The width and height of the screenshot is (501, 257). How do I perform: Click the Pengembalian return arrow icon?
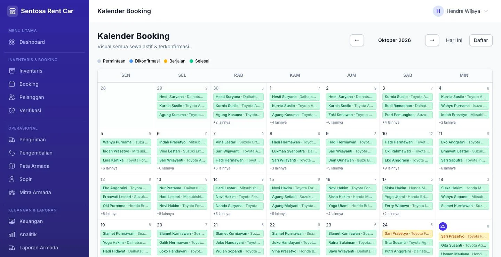coord(12,153)
